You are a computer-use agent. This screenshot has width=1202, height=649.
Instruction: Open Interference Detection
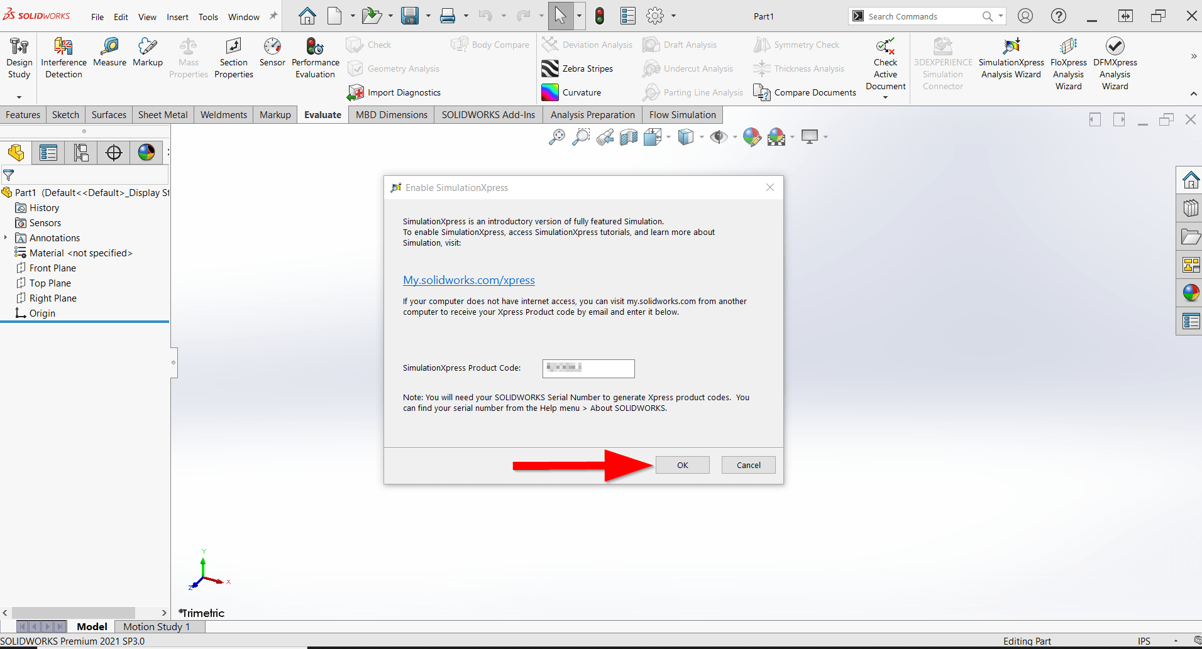[x=63, y=55]
